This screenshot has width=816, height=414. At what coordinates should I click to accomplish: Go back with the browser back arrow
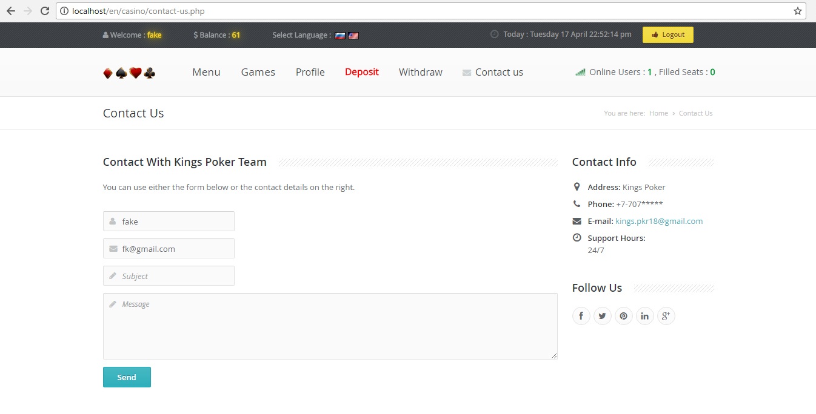(x=10, y=11)
